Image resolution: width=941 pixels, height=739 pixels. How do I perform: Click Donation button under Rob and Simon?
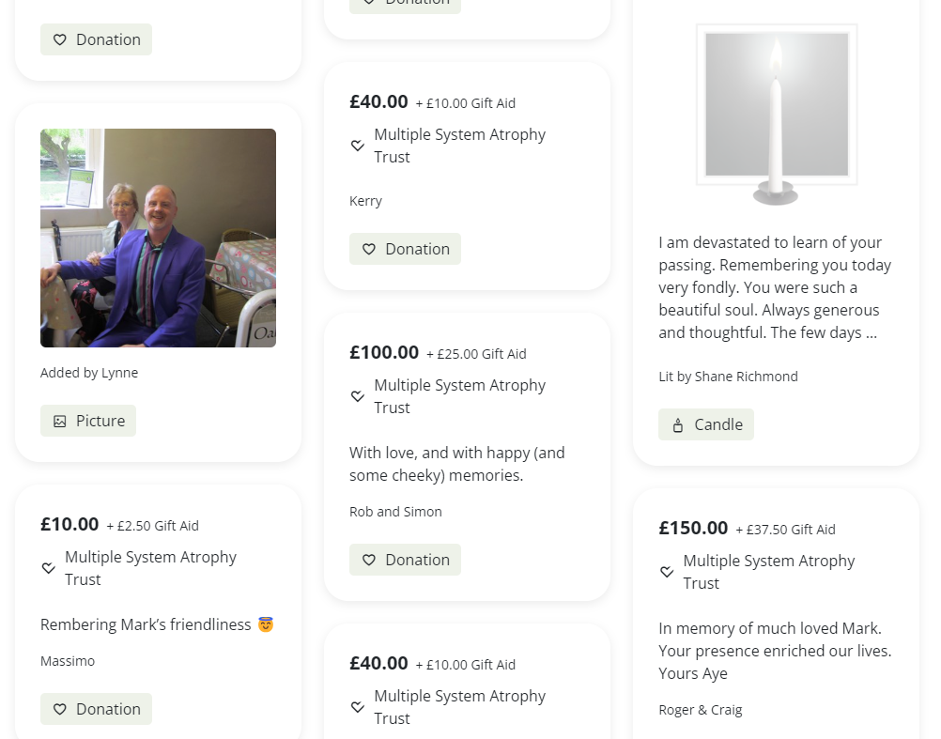point(405,560)
